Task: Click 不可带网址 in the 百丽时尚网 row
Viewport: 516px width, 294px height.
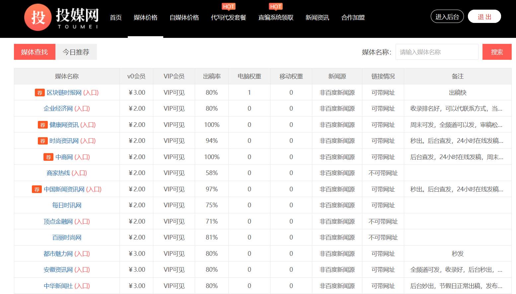Action: 383,238
